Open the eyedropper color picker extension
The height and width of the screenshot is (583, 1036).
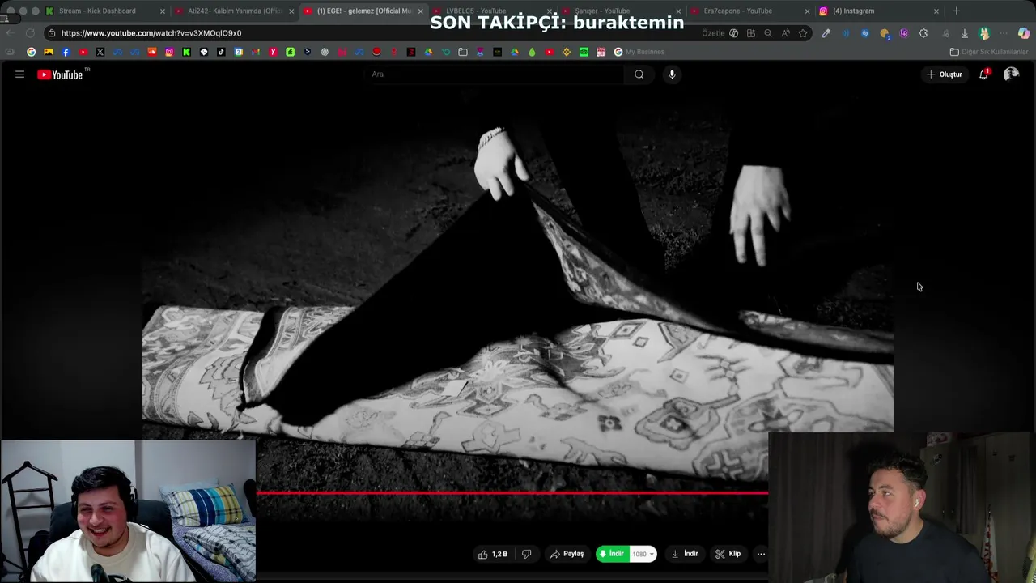826,33
